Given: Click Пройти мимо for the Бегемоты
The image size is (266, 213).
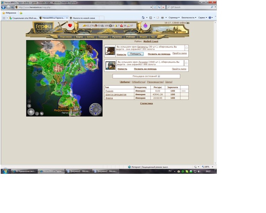Looking at the screenshot, I should click(x=179, y=53).
